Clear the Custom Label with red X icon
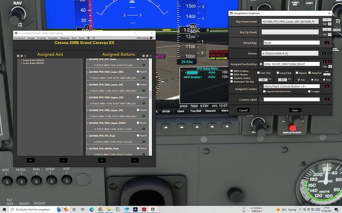Screen dimensions: 342x213 pos(327,100)
